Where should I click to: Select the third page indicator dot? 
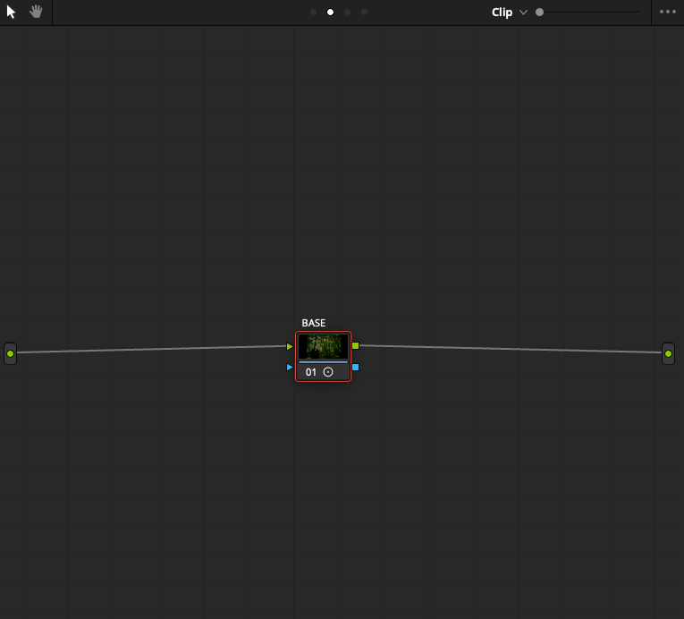(x=347, y=13)
